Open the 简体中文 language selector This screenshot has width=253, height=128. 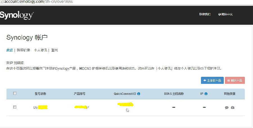(x=225, y=14)
